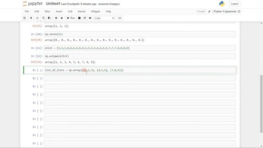Image resolution: width=263 pixels, height=148 pixels.
Task: Click the Out[12] unique array output
Action: click(x=70, y=62)
